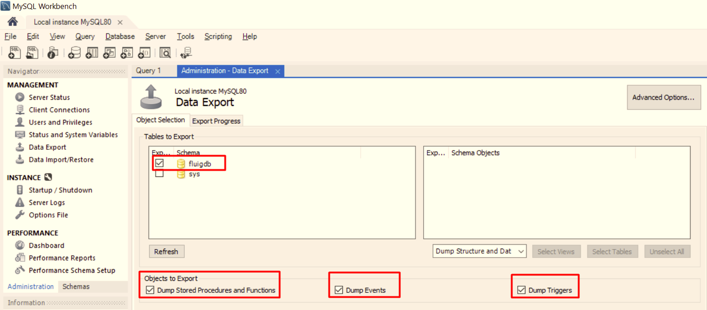Select the fluigdb schema name

click(200, 164)
